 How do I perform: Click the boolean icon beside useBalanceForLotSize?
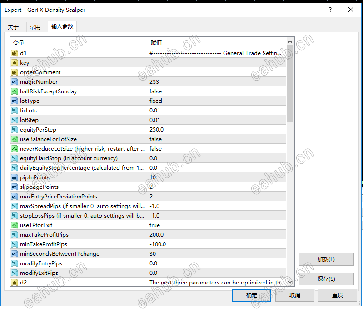[15, 139]
